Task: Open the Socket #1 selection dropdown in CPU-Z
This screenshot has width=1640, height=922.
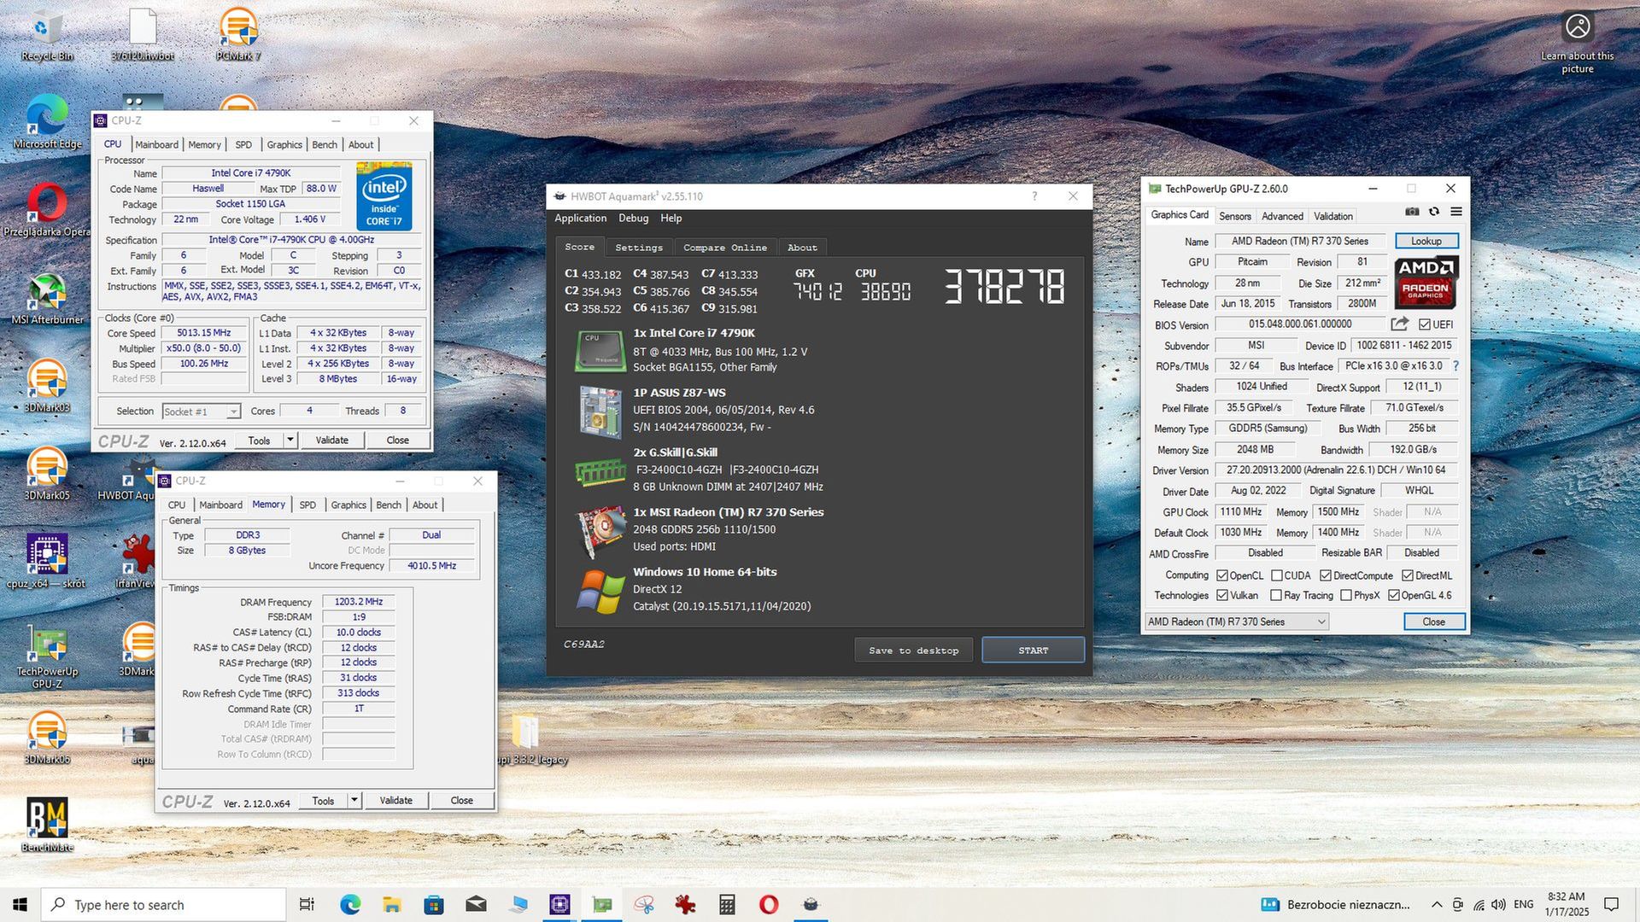Action: tap(202, 411)
